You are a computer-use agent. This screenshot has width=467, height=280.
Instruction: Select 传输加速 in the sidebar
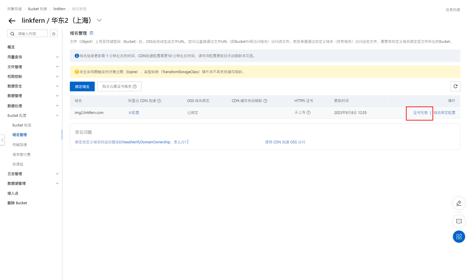pos(20,145)
